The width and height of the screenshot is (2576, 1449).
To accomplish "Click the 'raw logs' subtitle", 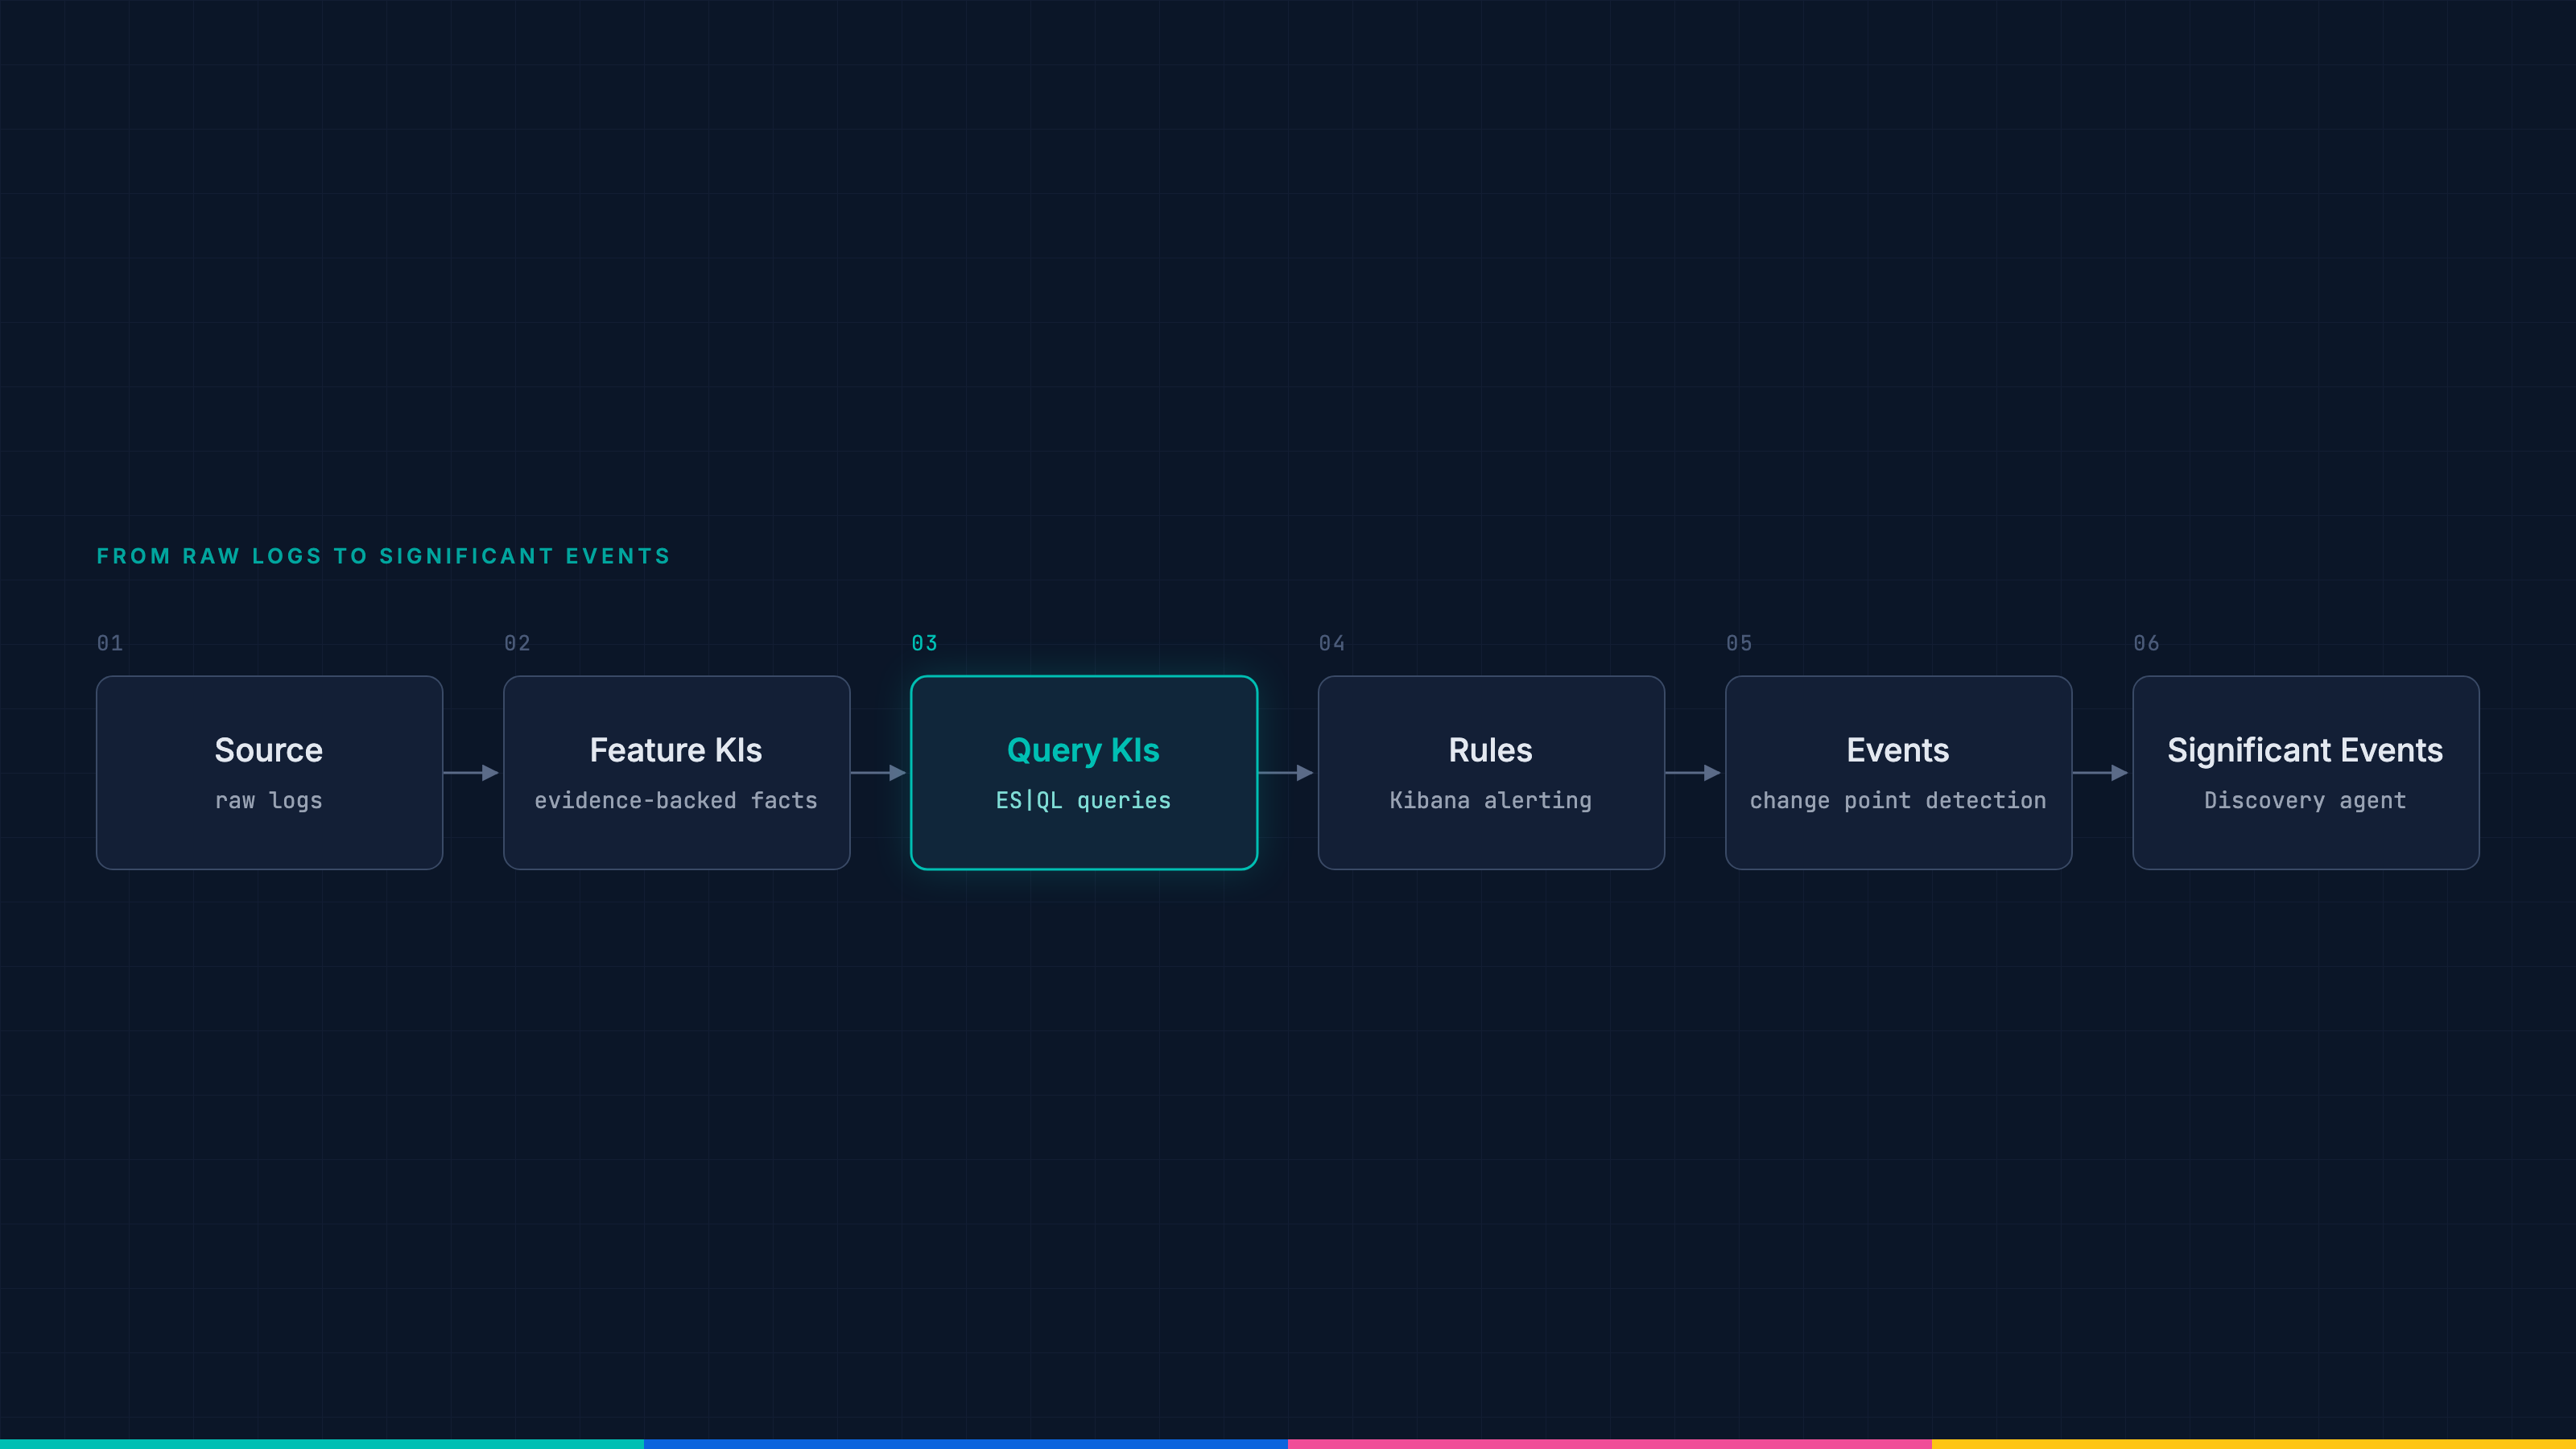I will [x=269, y=800].
